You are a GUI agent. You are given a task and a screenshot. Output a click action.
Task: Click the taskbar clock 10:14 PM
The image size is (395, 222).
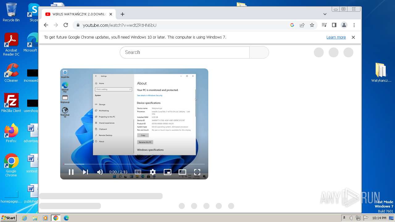(379, 218)
